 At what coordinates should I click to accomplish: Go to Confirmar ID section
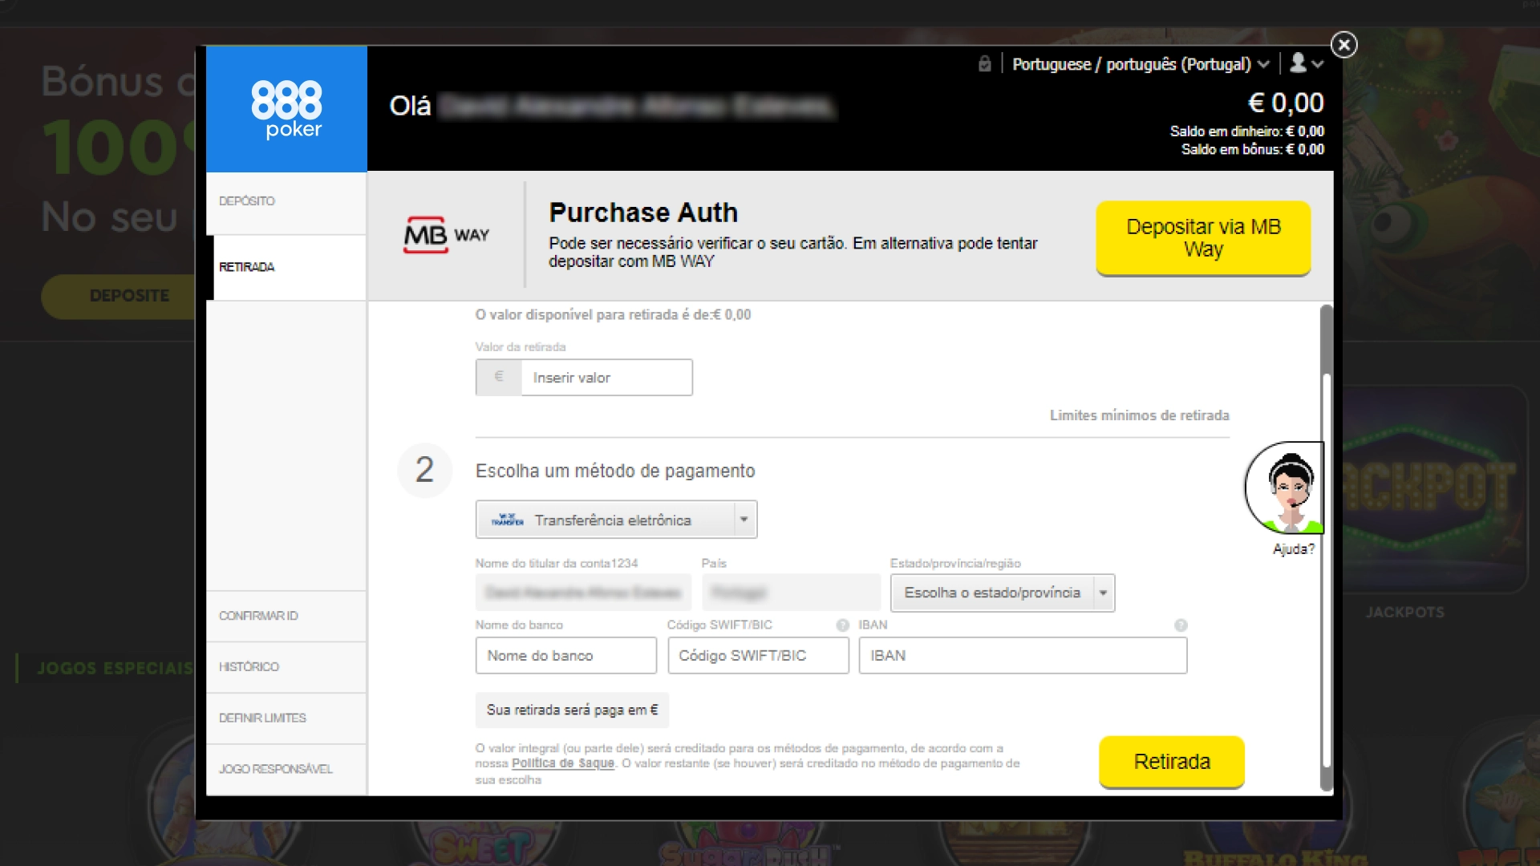point(286,616)
